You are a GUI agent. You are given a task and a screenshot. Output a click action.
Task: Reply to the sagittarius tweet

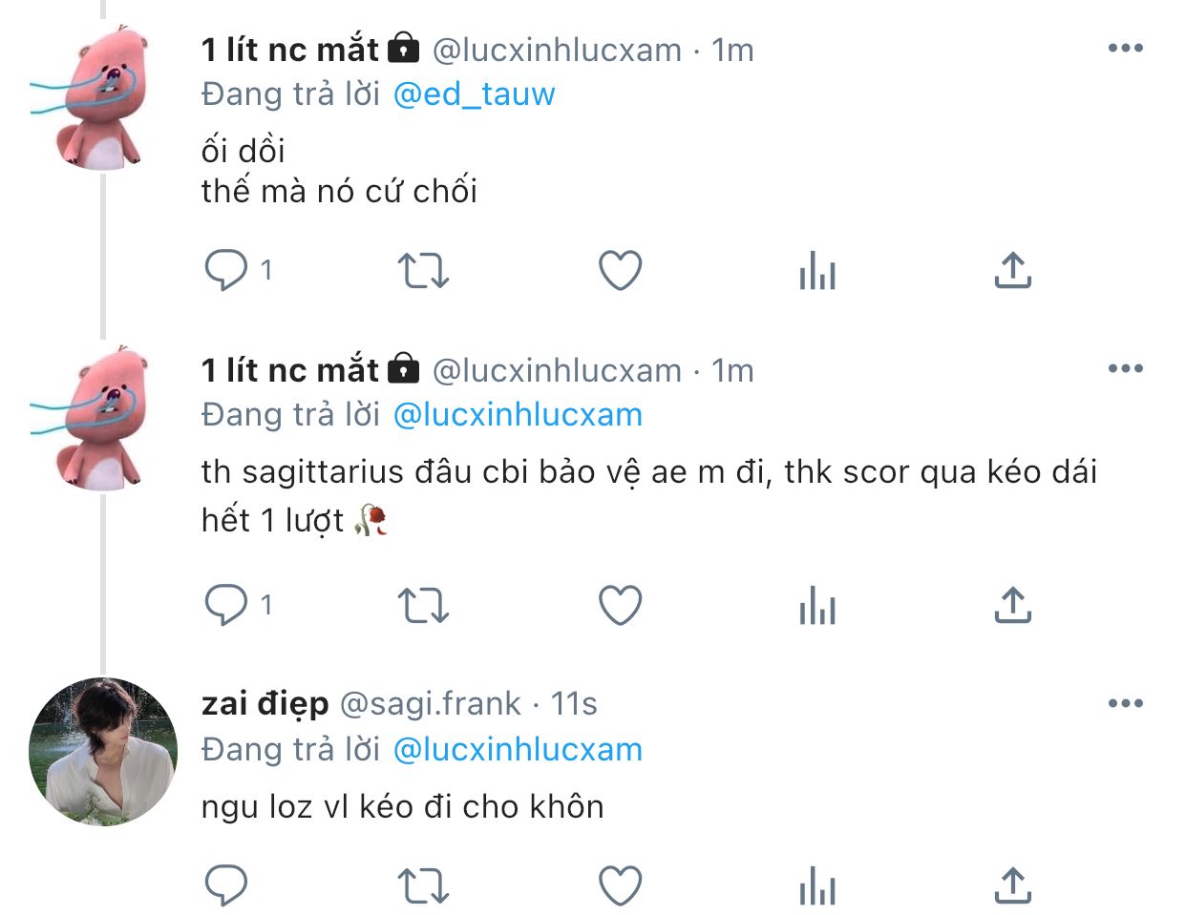[x=226, y=605]
